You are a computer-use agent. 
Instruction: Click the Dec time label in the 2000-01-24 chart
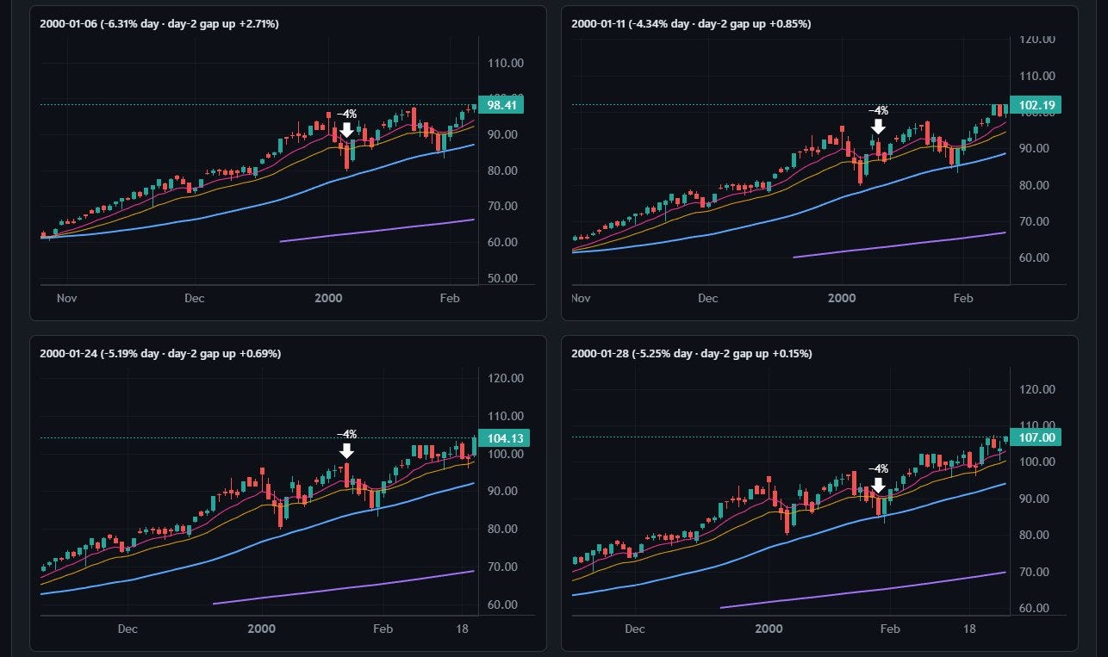point(128,629)
